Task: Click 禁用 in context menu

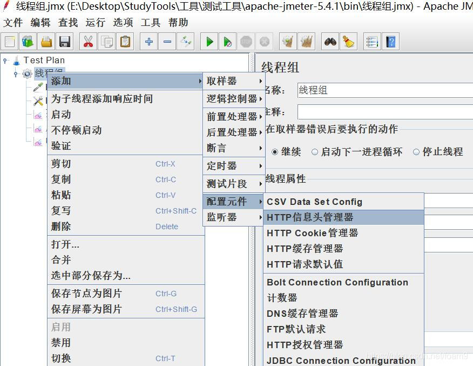Action: coord(126,343)
